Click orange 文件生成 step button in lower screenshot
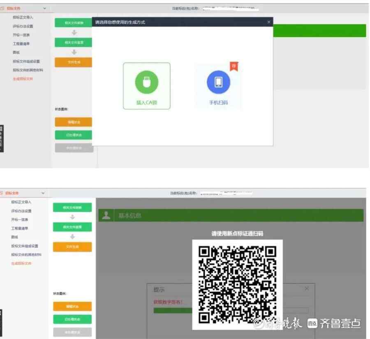The height and width of the screenshot is (339, 370). click(x=72, y=247)
